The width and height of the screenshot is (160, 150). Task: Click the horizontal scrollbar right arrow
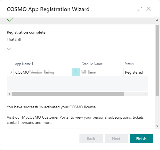(146, 94)
